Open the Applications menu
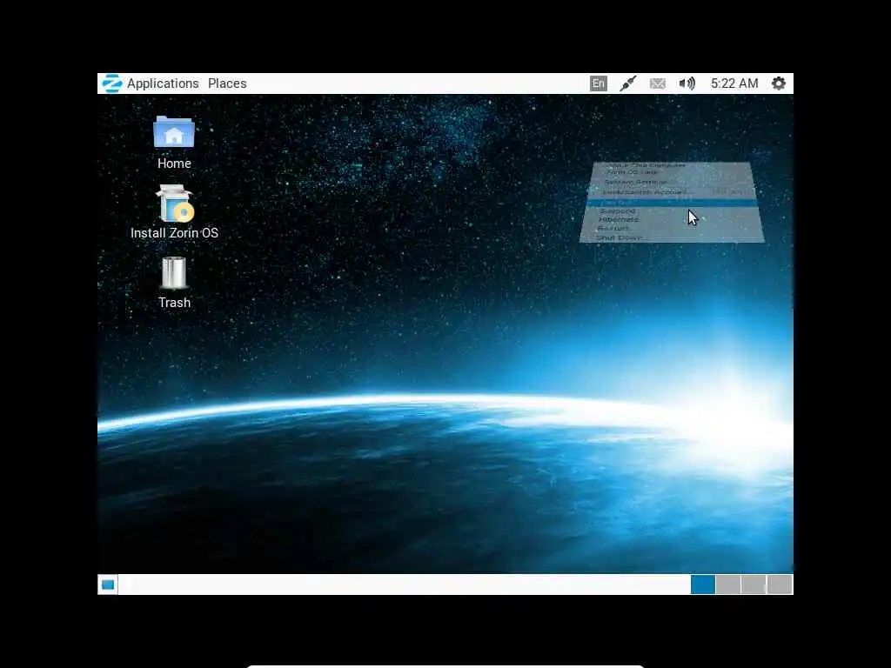Image resolution: width=891 pixels, height=668 pixels. tap(163, 83)
